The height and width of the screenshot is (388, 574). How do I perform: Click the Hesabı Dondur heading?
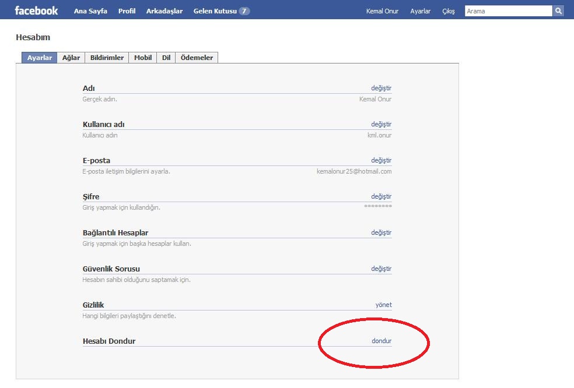point(109,341)
